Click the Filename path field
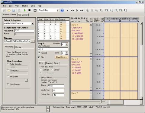The image size is (145, 113). pyautogui.click(x=17, y=41)
